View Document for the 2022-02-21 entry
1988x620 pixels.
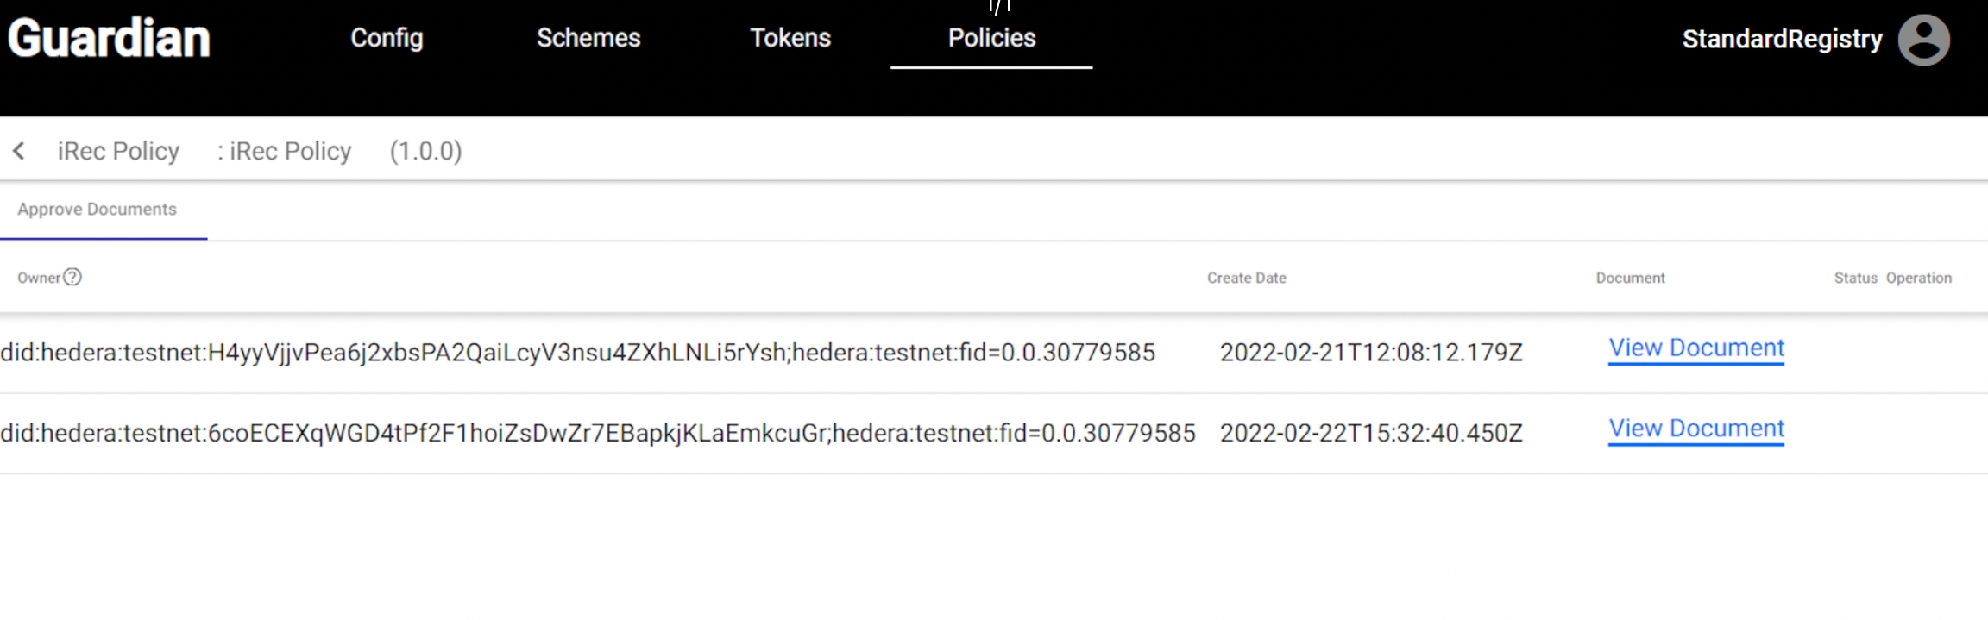pos(1695,348)
